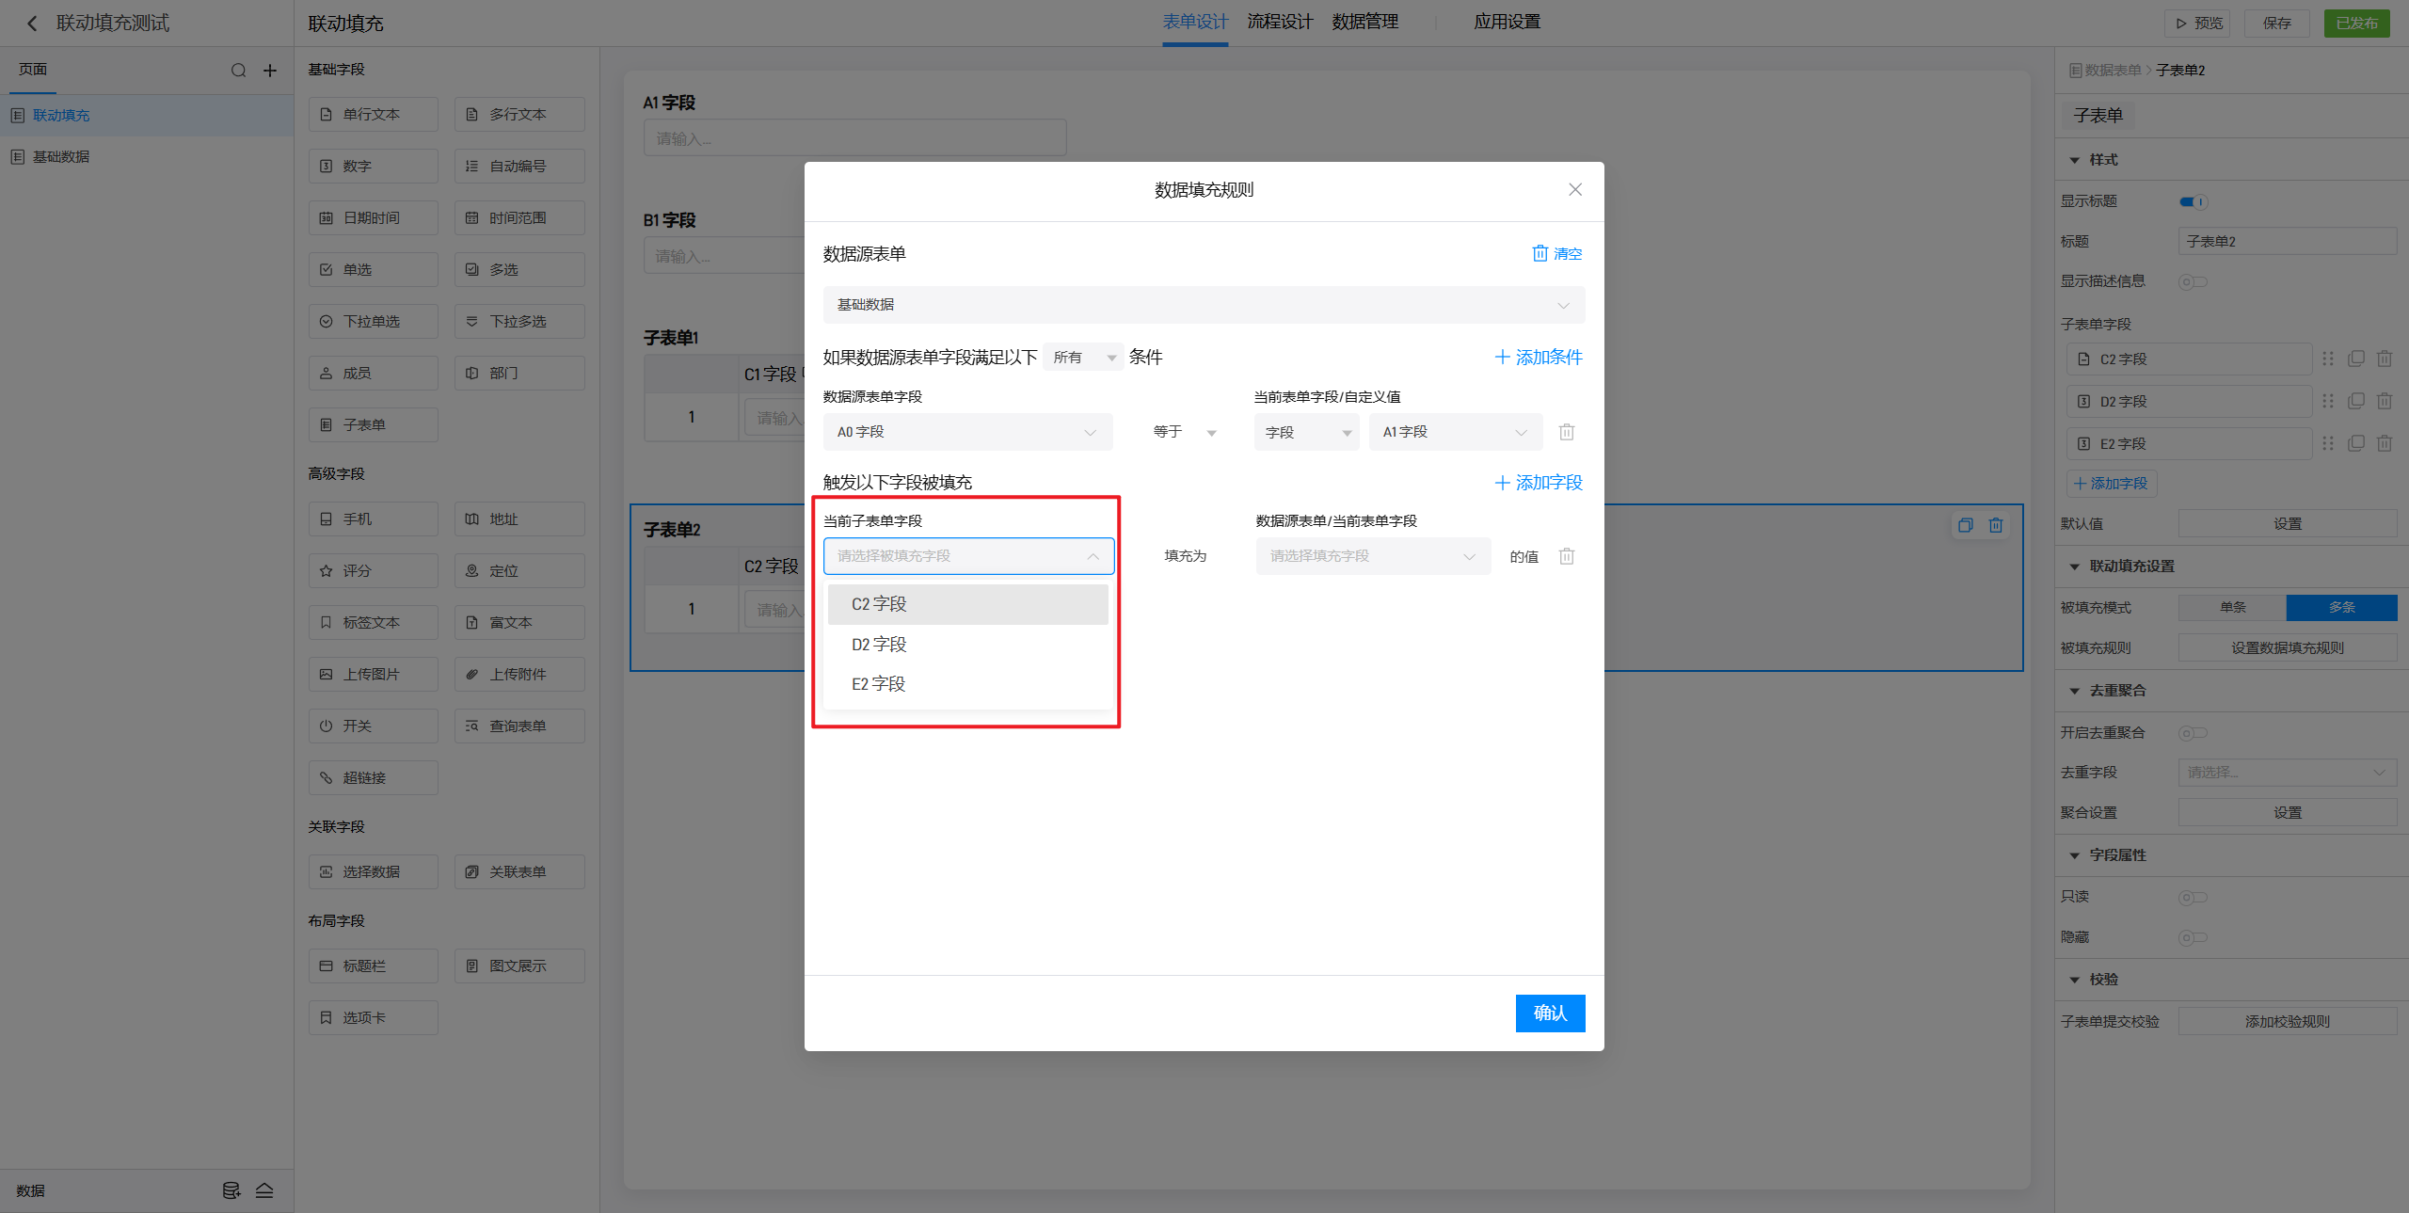The height and width of the screenshot is (1213, 2409).
Task: Click the trash icon beside condition row
Action: (1566, 432)
